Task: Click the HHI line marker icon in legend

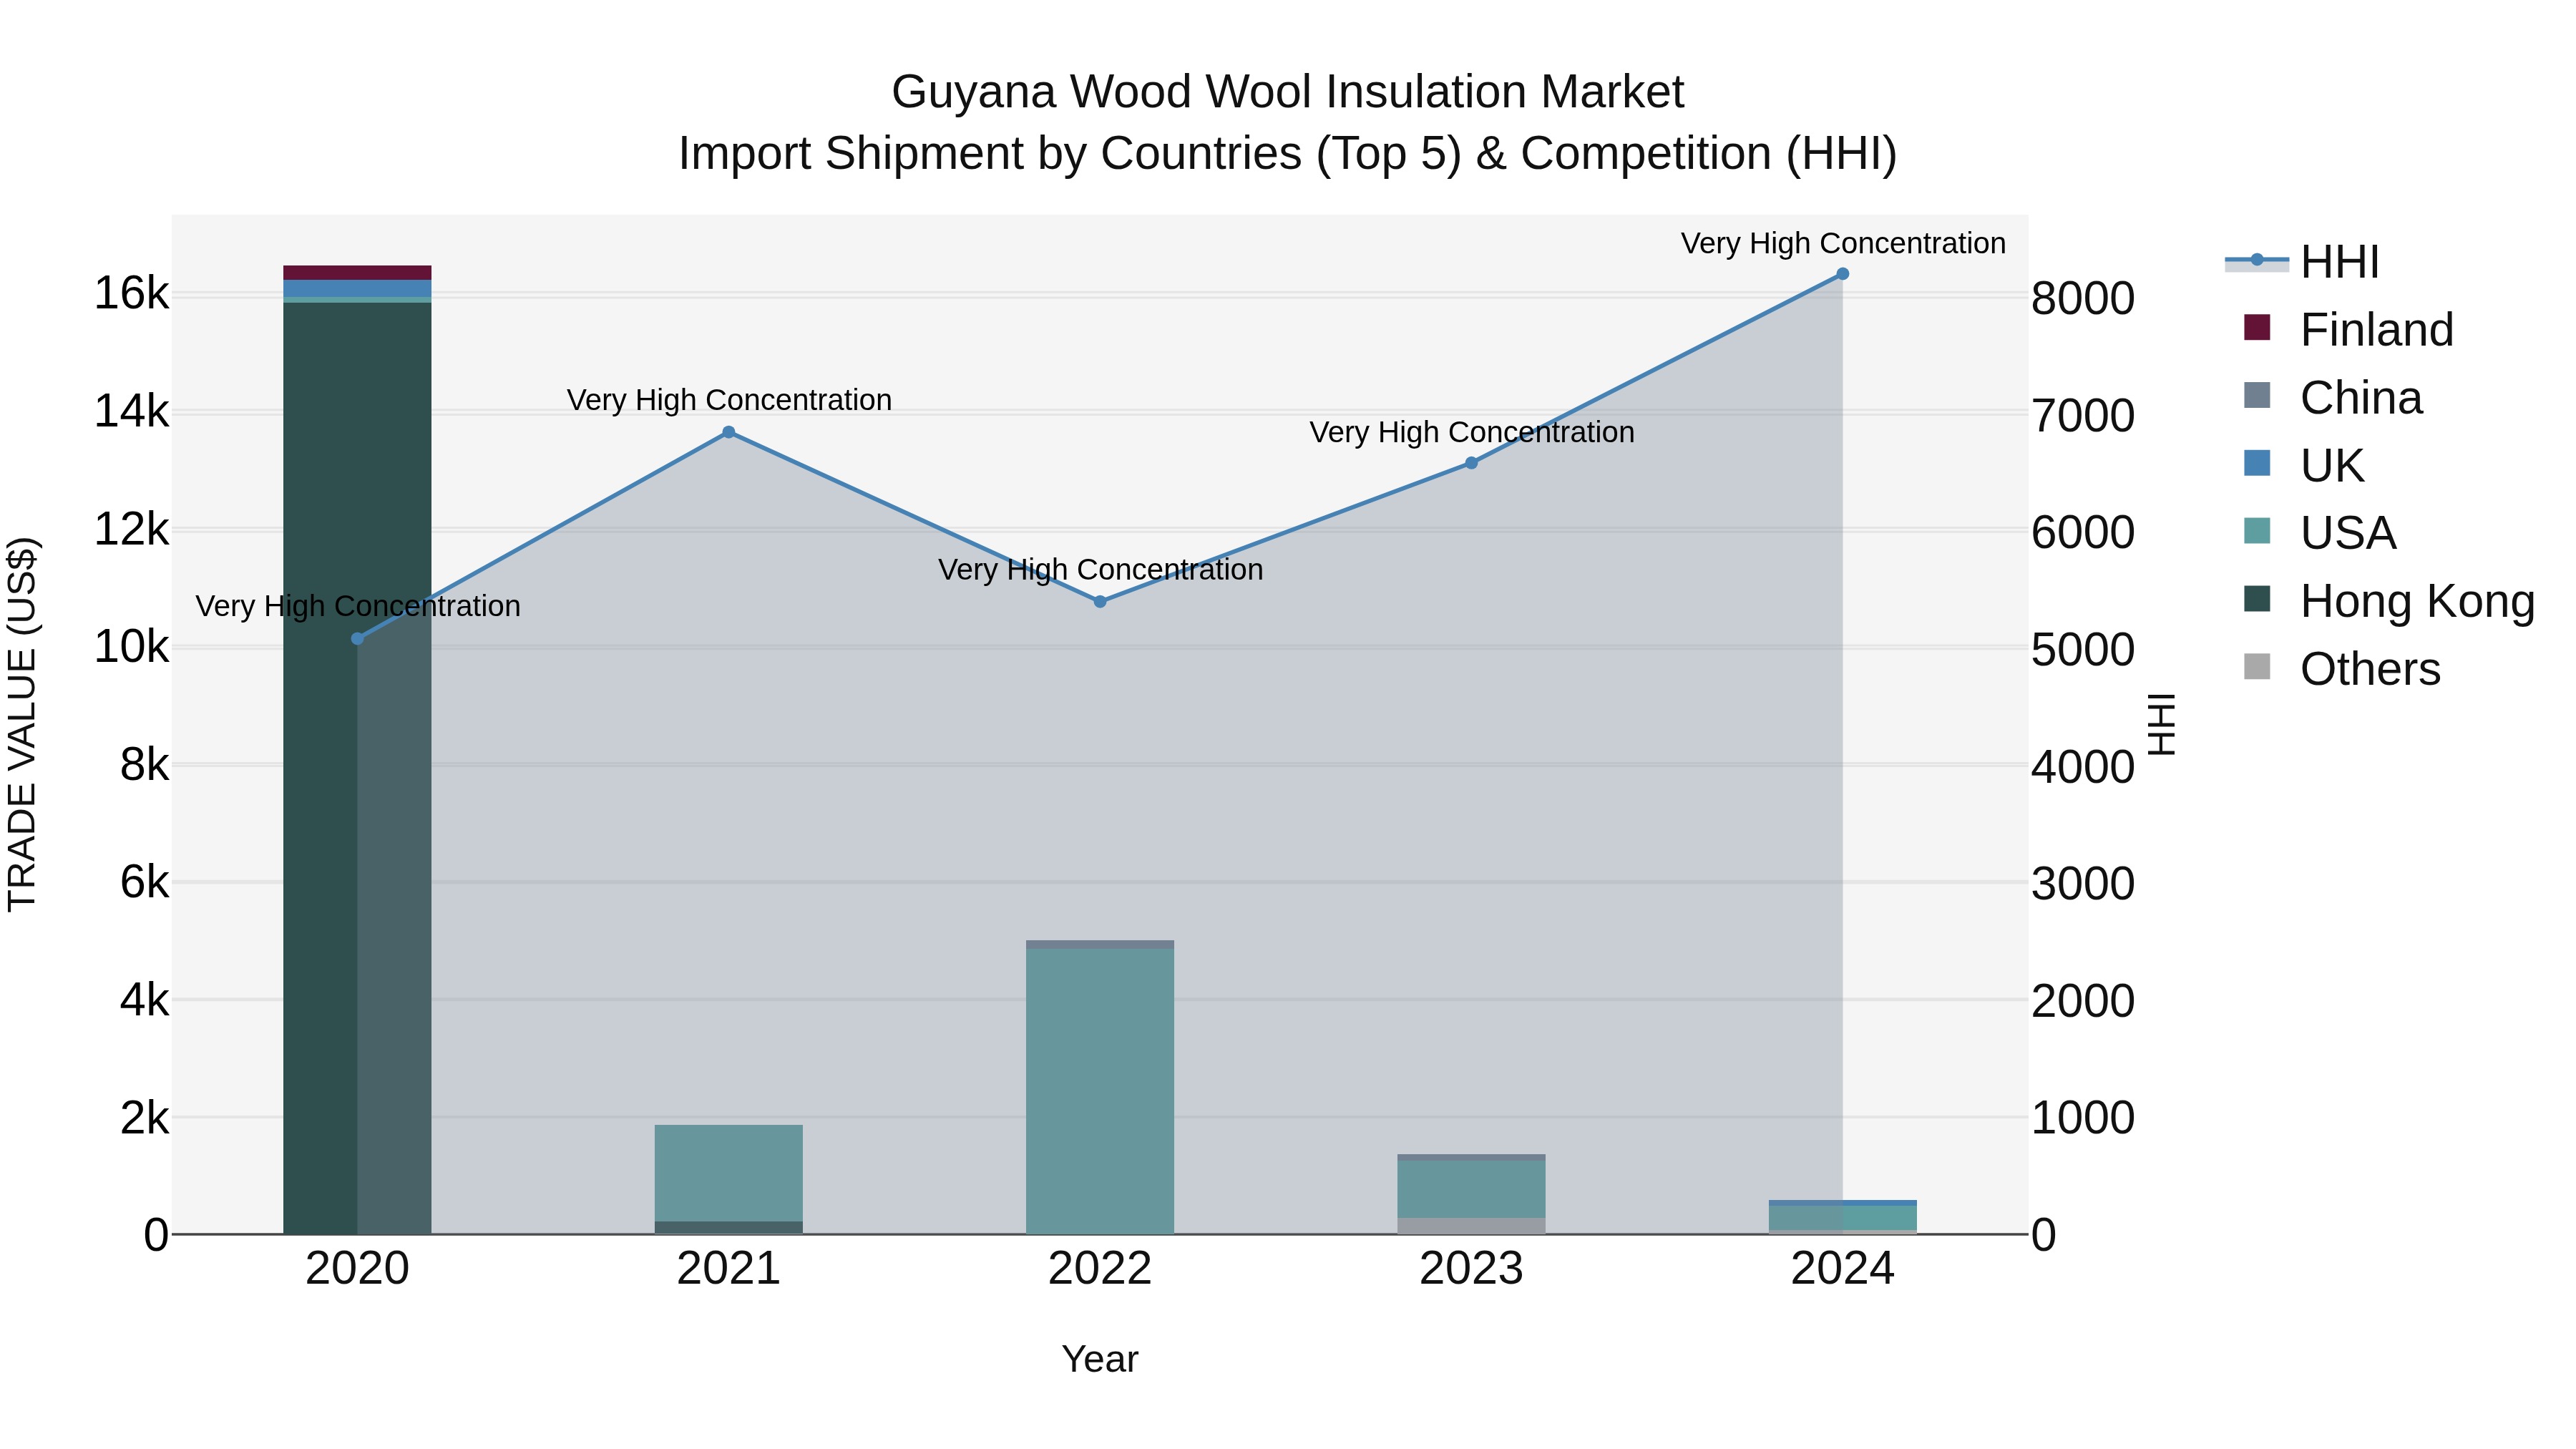Action: [2257, 261]
